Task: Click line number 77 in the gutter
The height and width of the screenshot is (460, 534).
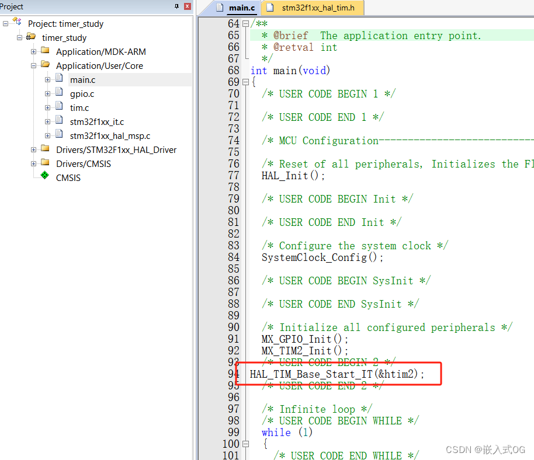Action: coord(234,176)
